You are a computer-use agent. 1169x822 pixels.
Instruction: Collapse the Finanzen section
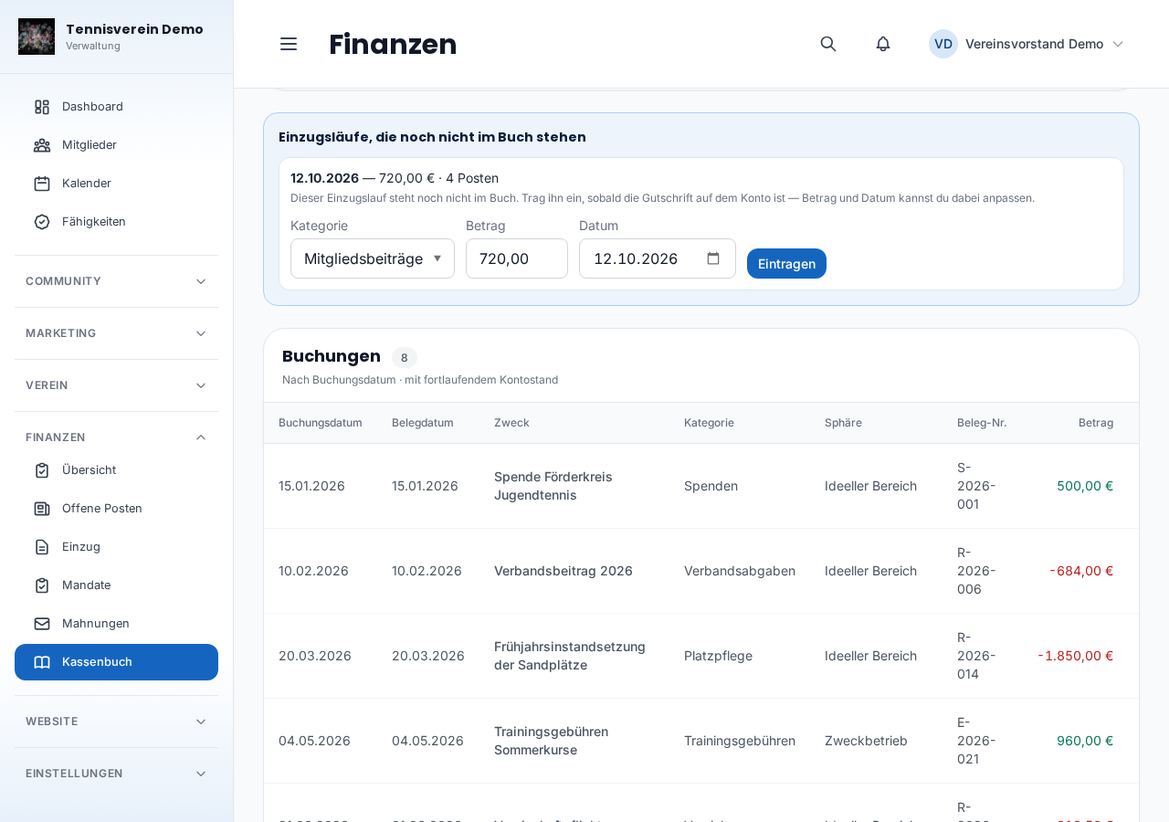(116, 437)
